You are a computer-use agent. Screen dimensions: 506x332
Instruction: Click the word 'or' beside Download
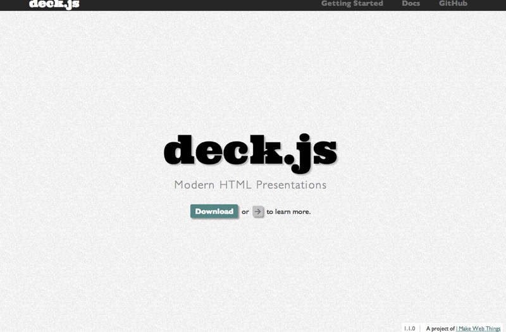(245, 212)
